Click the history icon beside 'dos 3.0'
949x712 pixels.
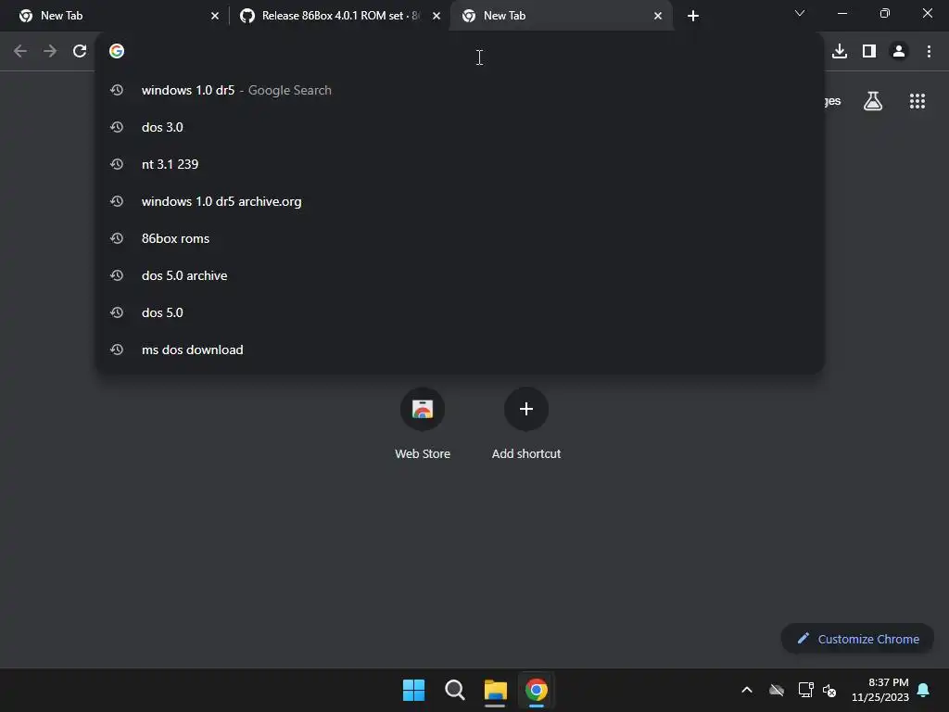[x=117, y=127]
